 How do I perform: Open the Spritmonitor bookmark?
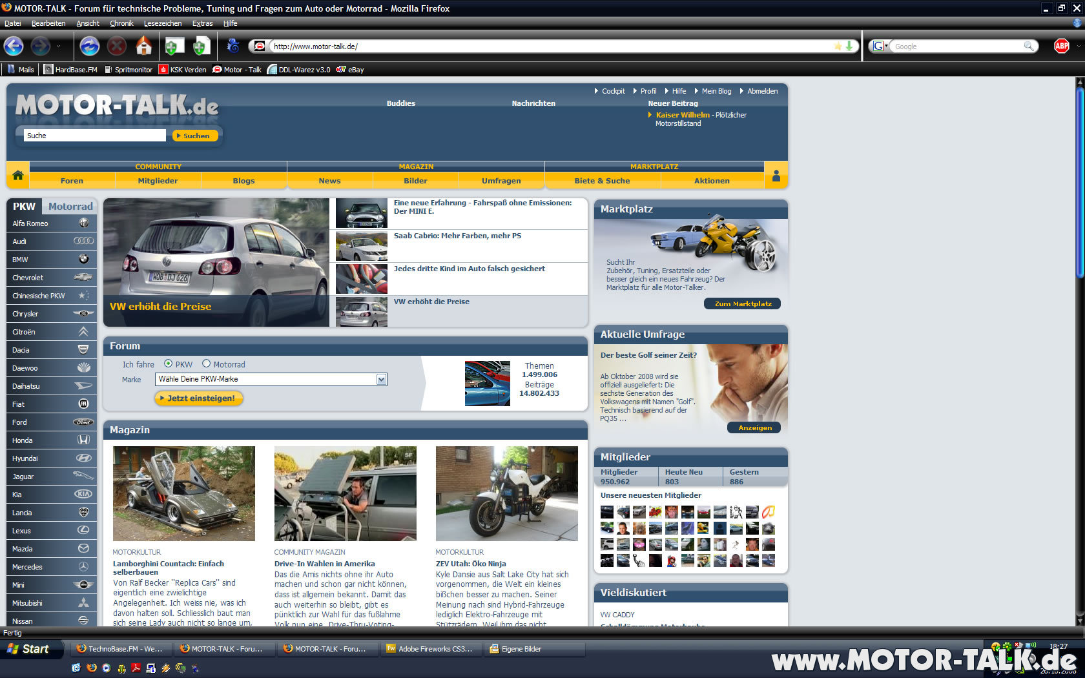(129, 70)
